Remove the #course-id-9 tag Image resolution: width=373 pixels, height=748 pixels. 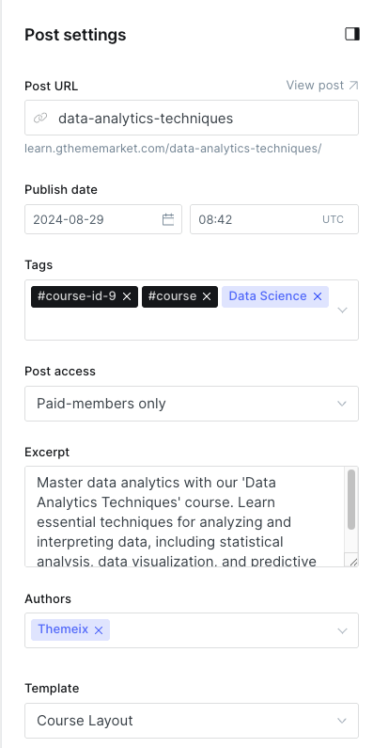coord(127,296)
